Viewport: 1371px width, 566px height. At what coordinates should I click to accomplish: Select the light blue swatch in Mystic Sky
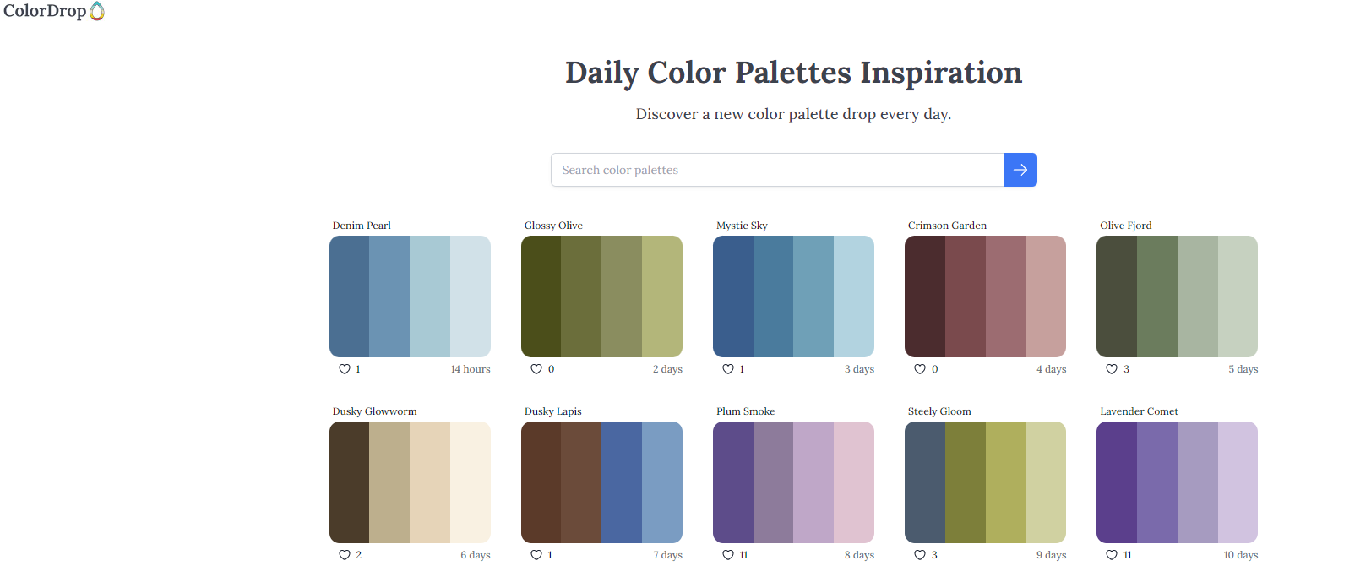pyautogui.click(x=854, y=297)
